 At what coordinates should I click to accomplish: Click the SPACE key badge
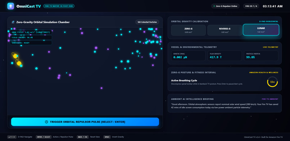(x=107, y=137)
